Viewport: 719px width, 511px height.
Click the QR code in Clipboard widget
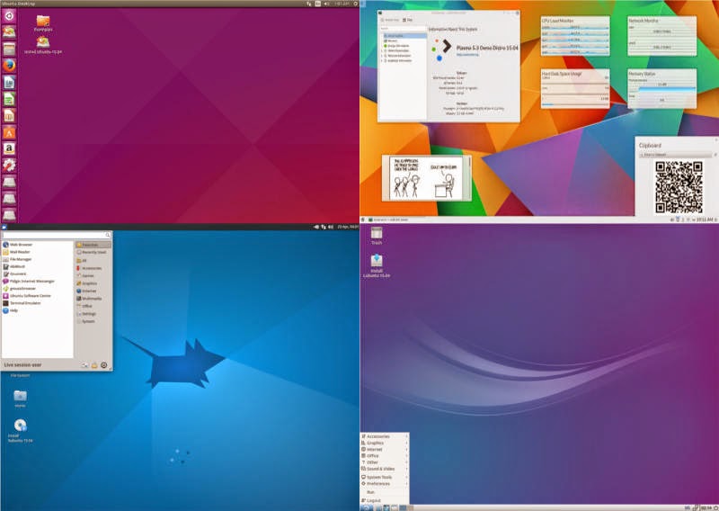tap(679, 187)
